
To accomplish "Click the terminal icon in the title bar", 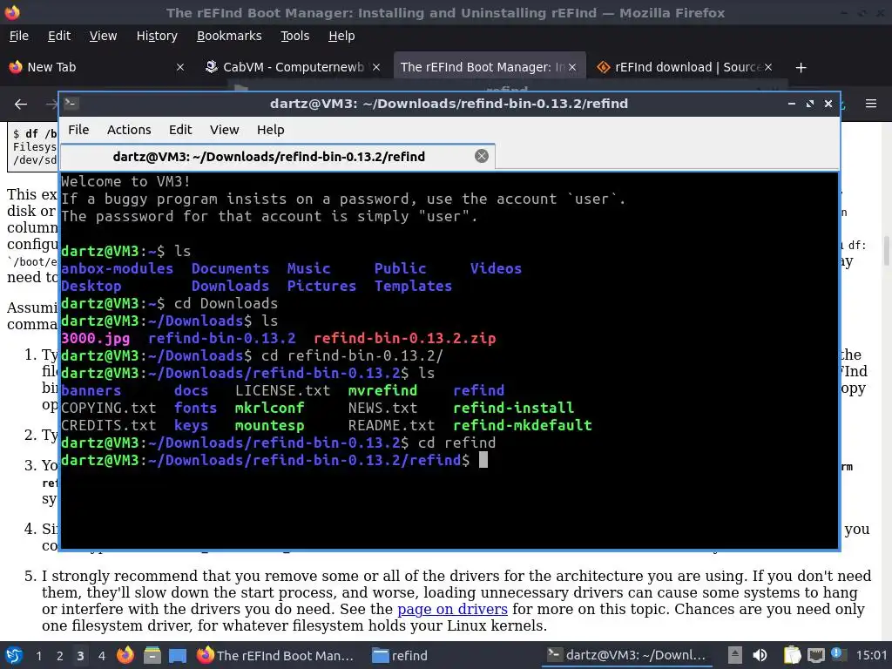I will point(71,103).
